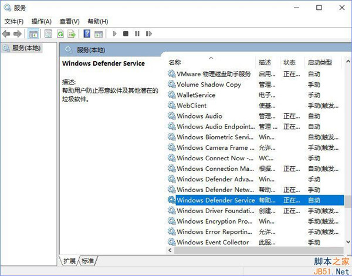Click the vertical scrollbar thumb
352x276 pixels.
point(348,201)
